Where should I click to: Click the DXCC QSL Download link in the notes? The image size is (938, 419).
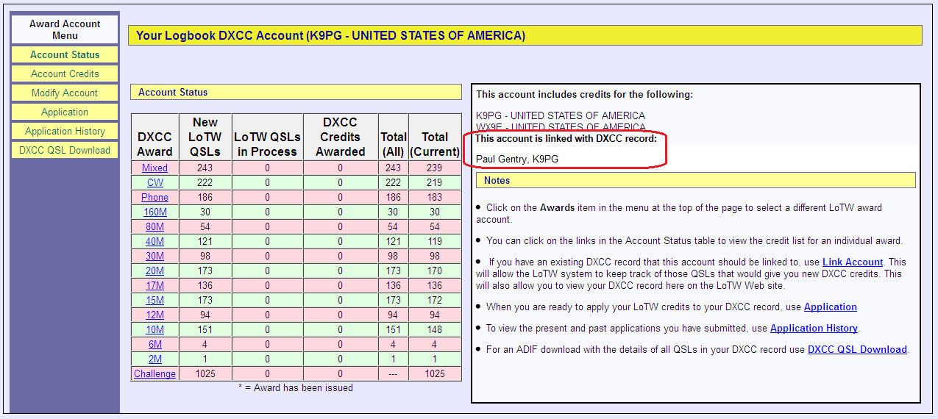[x=857, y=350]
